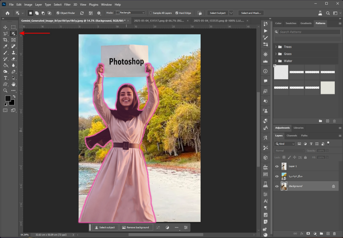Select the Eyedropper tool
343x238 pixels.
click(5, 46)
